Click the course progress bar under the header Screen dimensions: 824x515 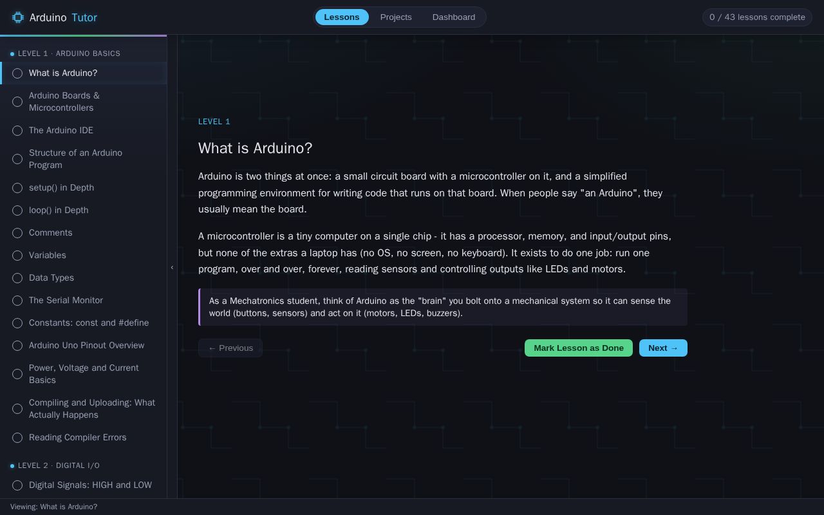click(x=84, y=35)
